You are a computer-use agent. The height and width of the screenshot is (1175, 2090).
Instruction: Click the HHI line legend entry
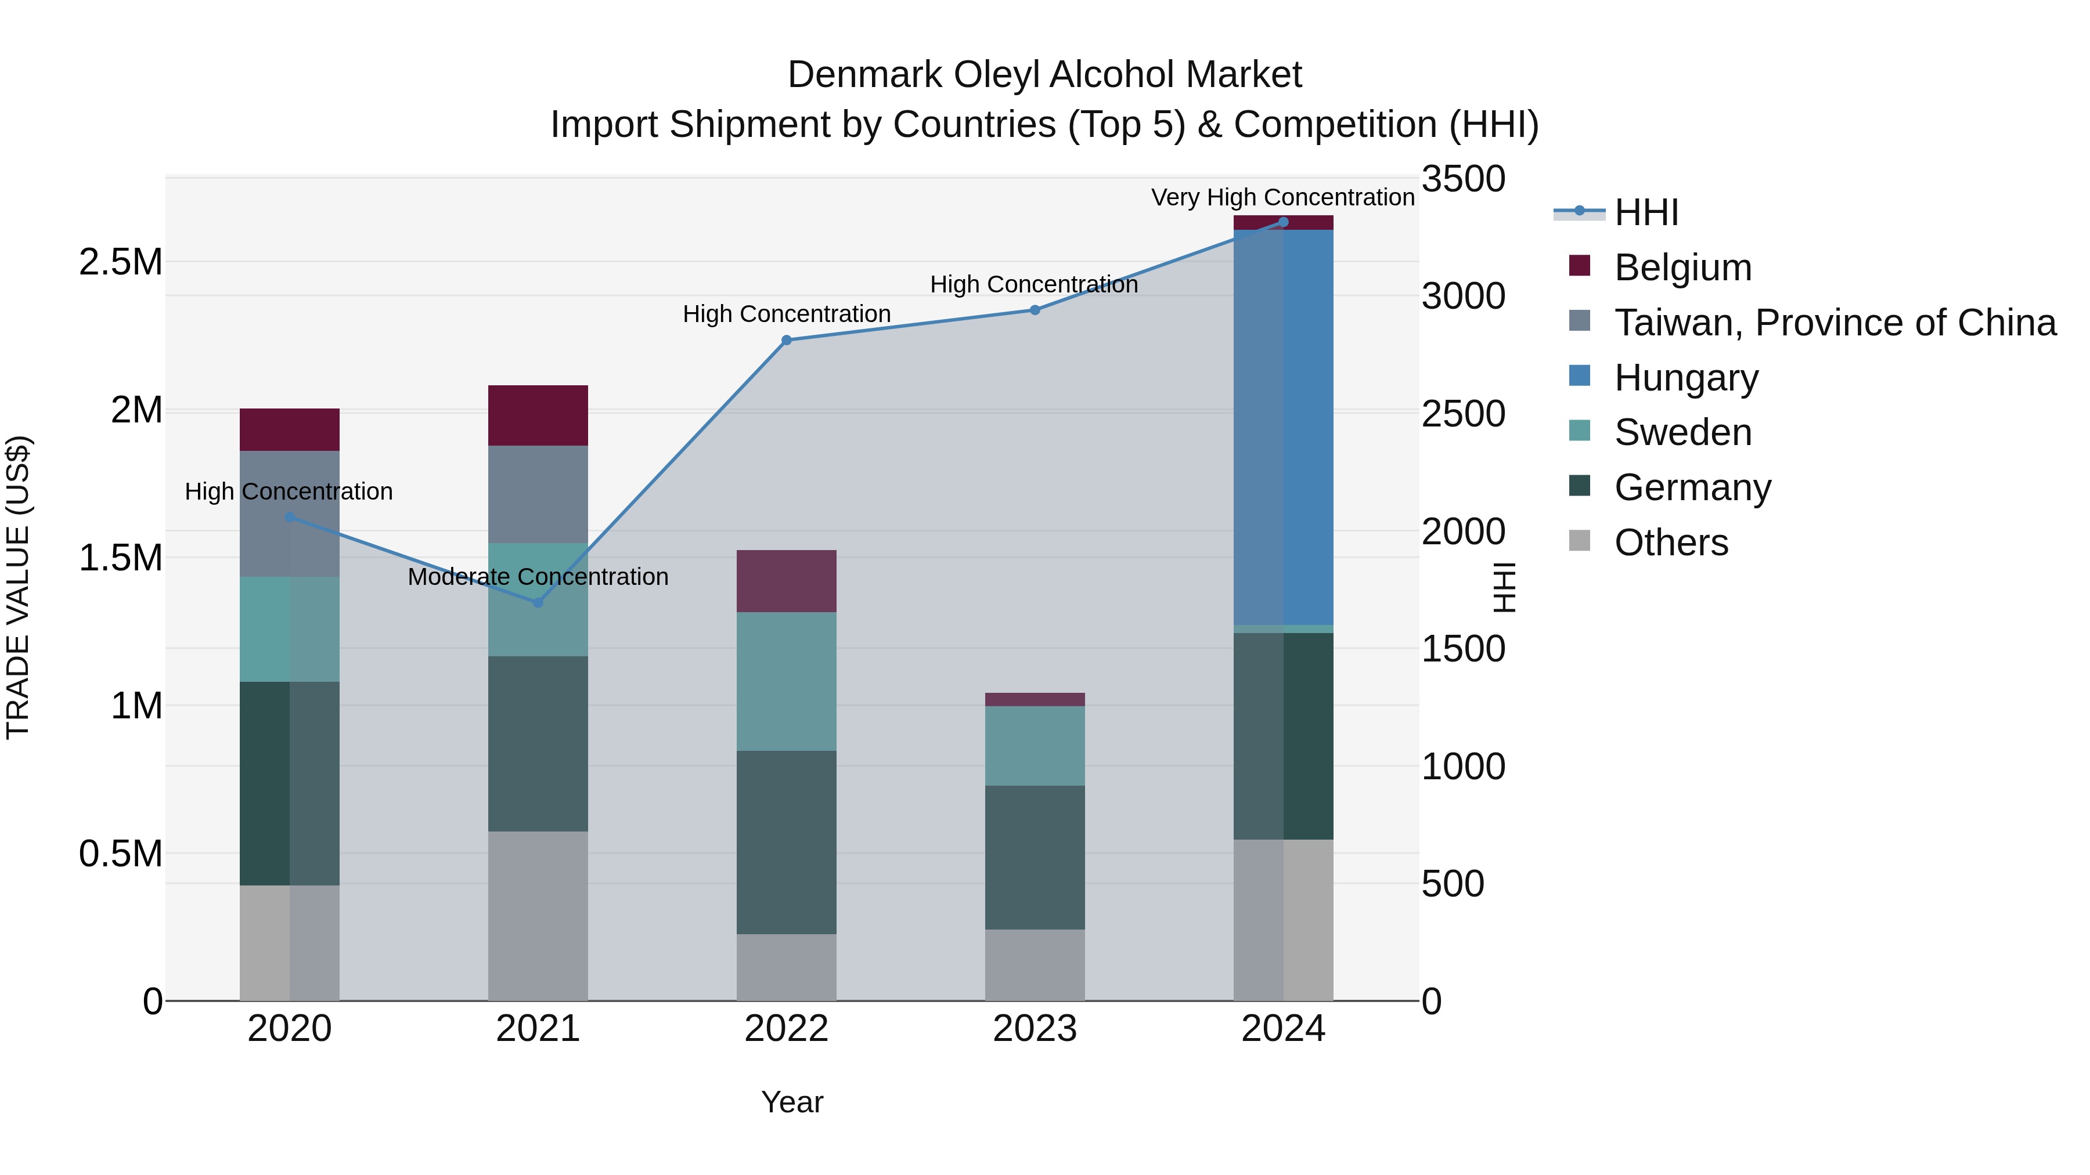point(1615,212)
